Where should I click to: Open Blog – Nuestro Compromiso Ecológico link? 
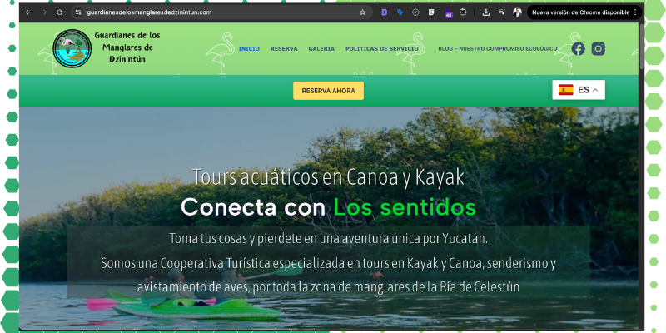[x=498, y=48]
